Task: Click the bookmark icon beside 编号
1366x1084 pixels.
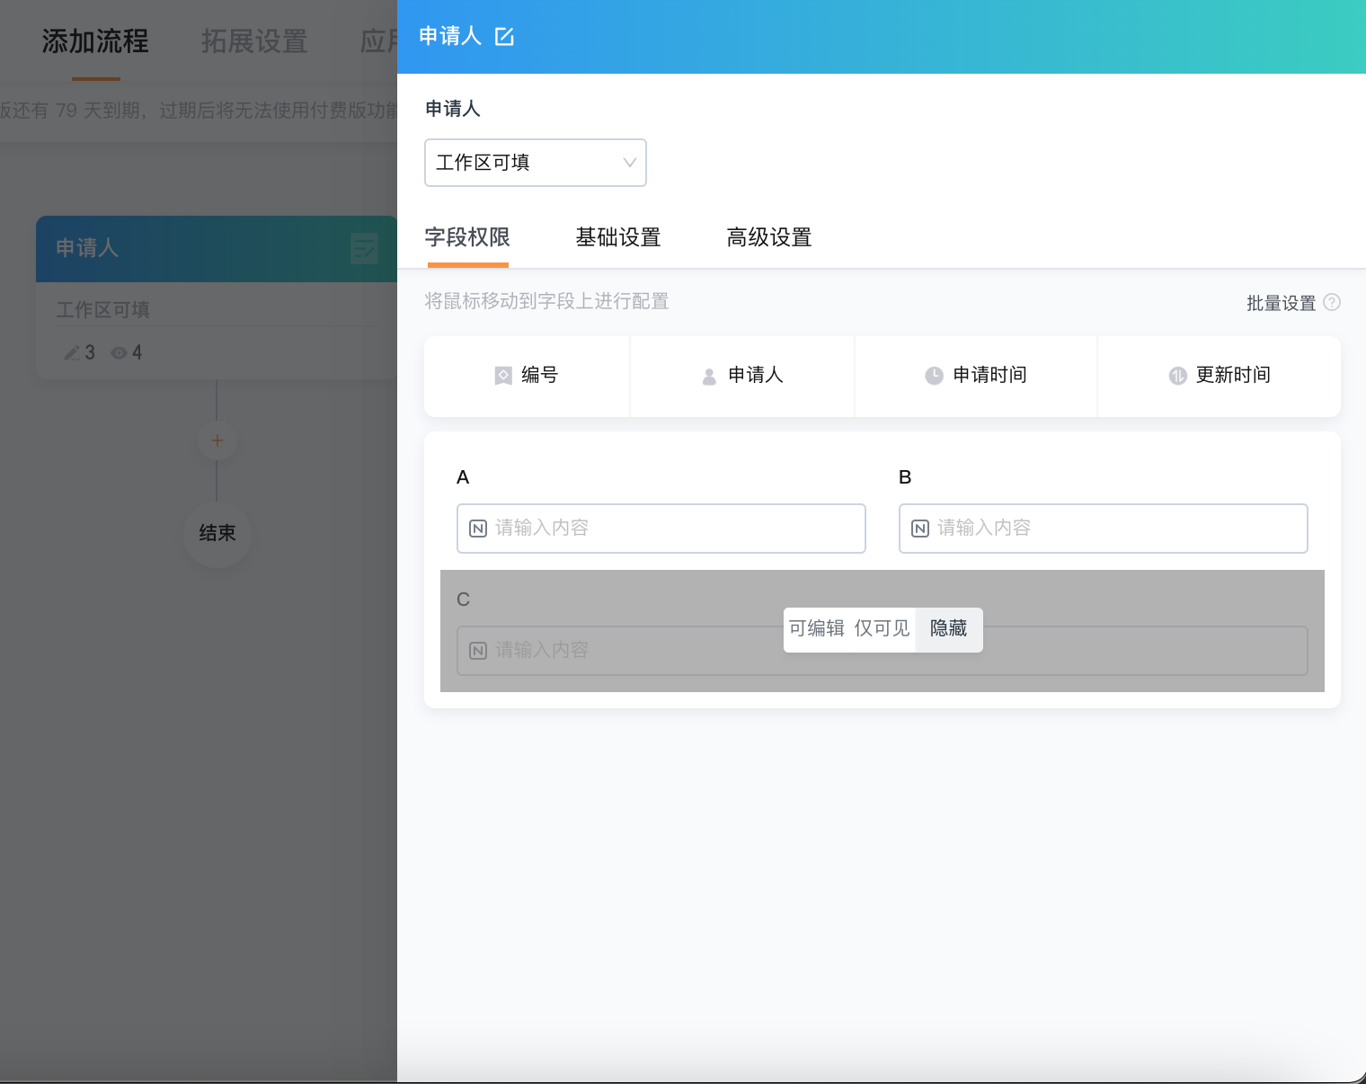Action: click(503, 376)
